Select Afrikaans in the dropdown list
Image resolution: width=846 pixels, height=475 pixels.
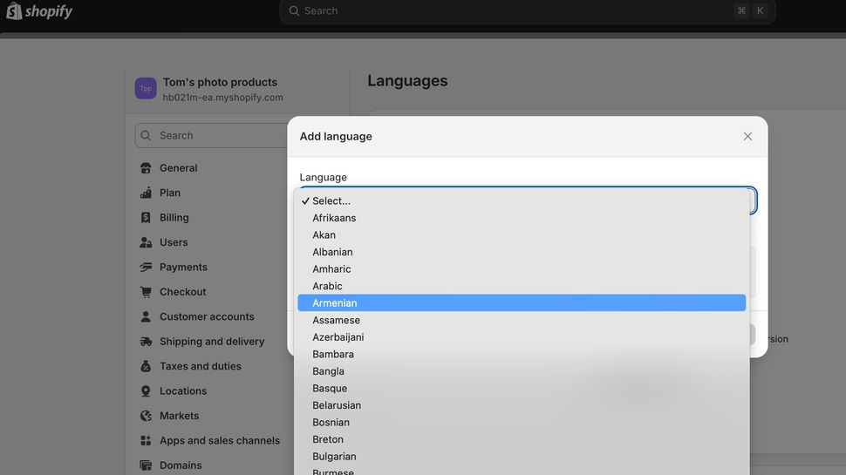pos(334,218)
